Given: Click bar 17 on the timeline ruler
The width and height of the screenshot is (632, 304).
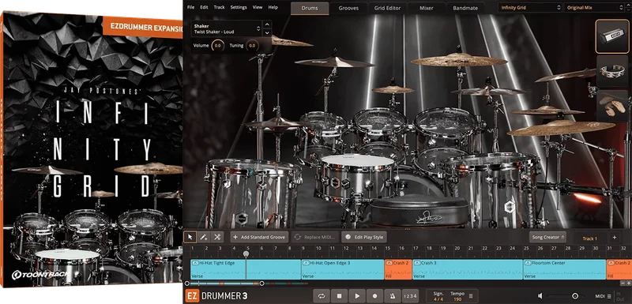Looking at the screenshot, I should tap(416, 249).
